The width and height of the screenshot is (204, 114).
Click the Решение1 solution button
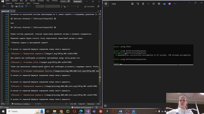point(77,1)
